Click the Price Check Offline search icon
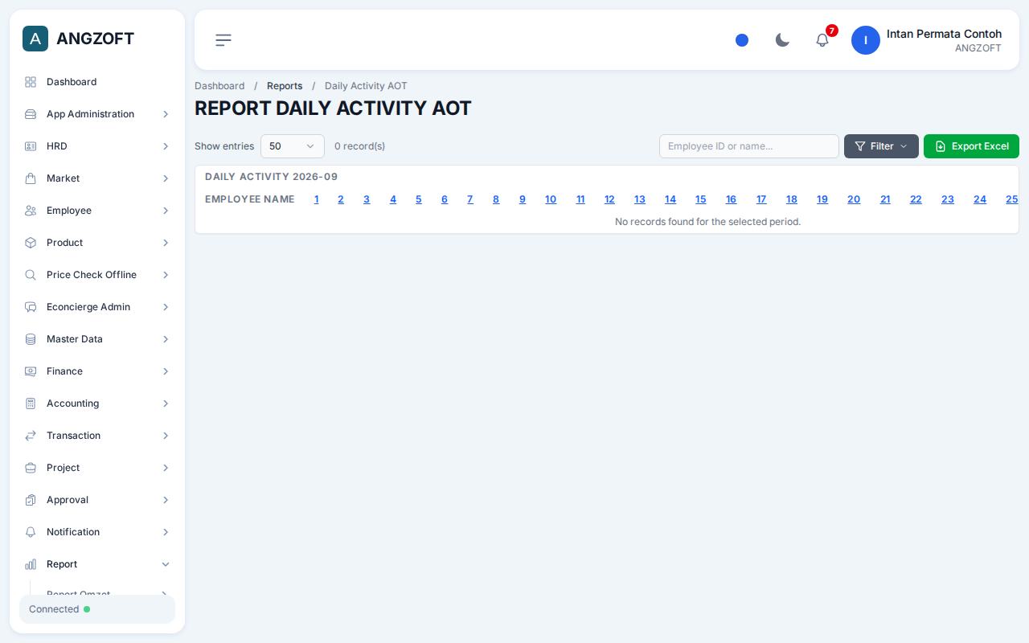 pos(31,275)
